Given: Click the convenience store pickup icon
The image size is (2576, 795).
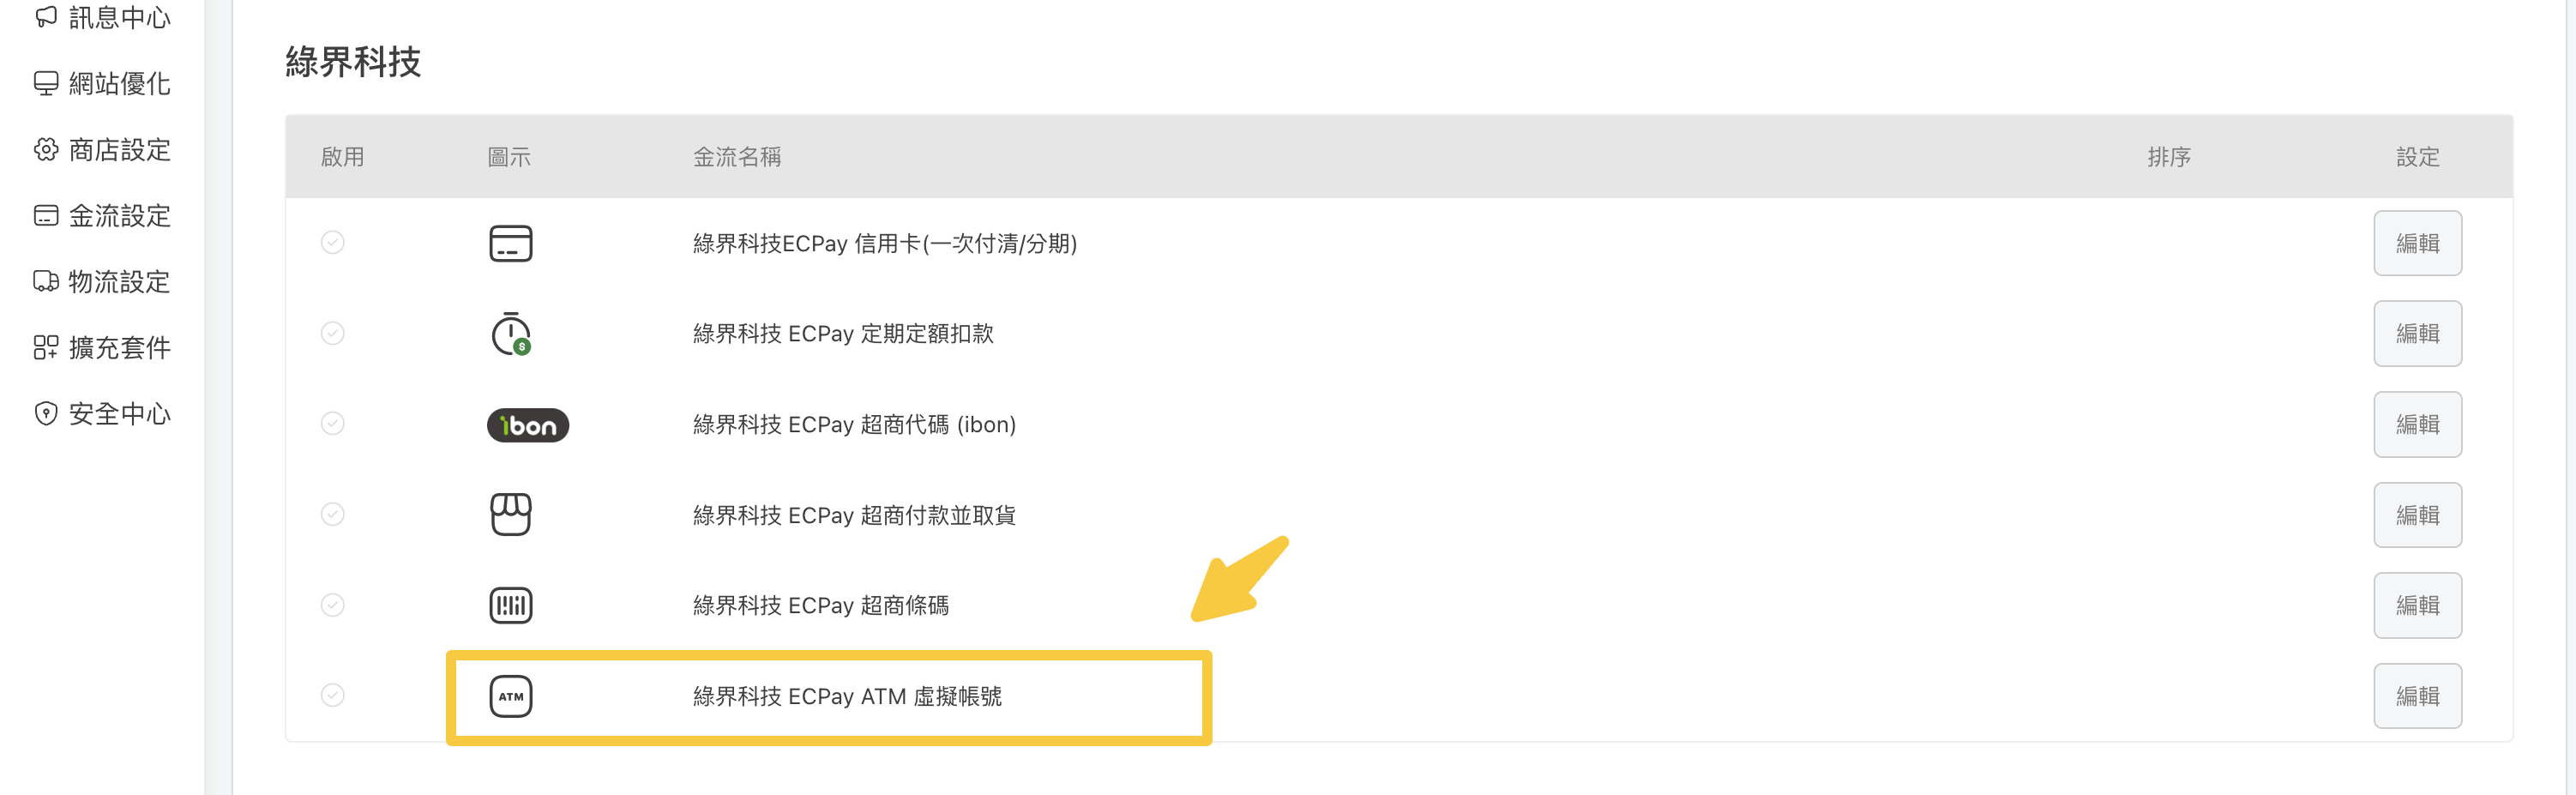Looking at the screenshot, I should tap(510, 514).
